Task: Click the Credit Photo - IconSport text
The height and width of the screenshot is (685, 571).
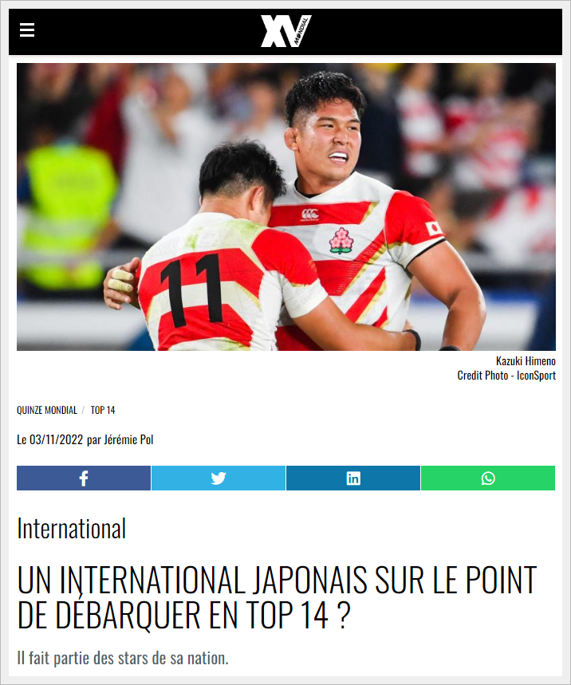Action: pyautogui.click(x=506, y=376)
